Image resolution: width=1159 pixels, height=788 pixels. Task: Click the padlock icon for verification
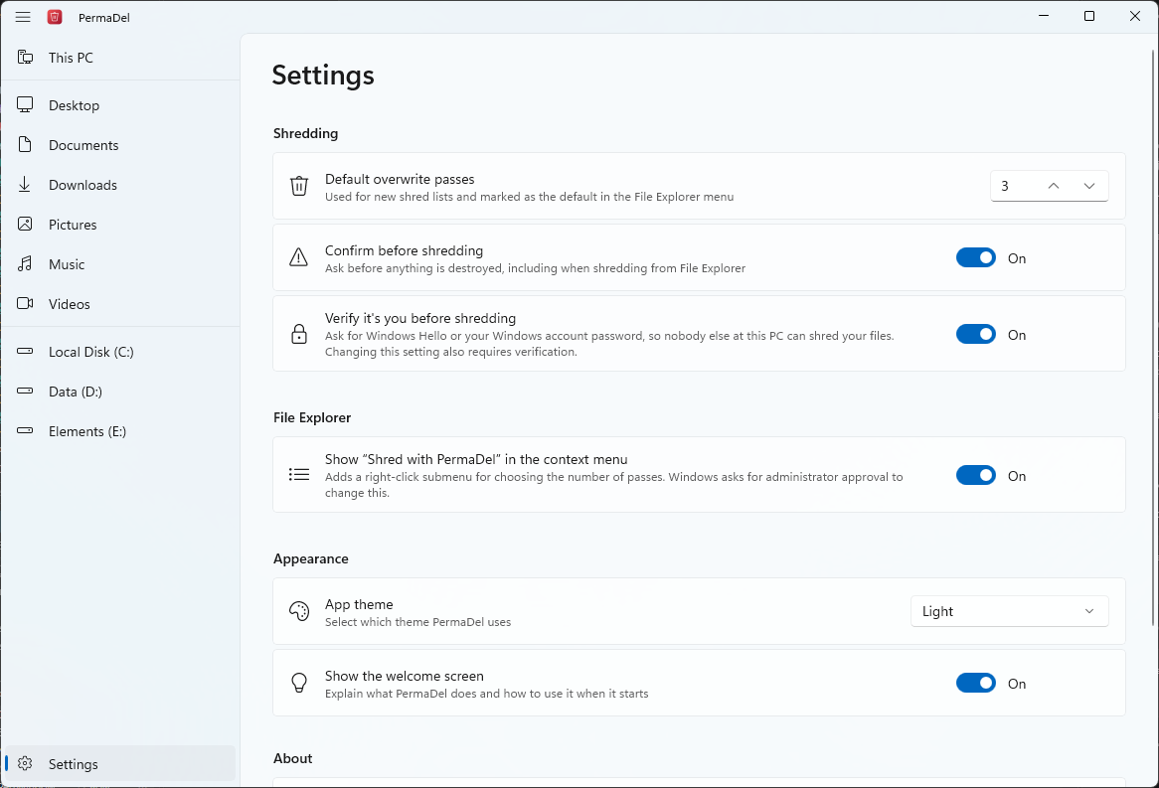298,334
